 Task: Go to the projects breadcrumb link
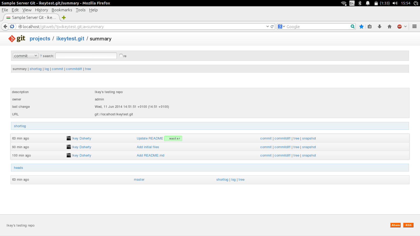[x=40, y=39]
